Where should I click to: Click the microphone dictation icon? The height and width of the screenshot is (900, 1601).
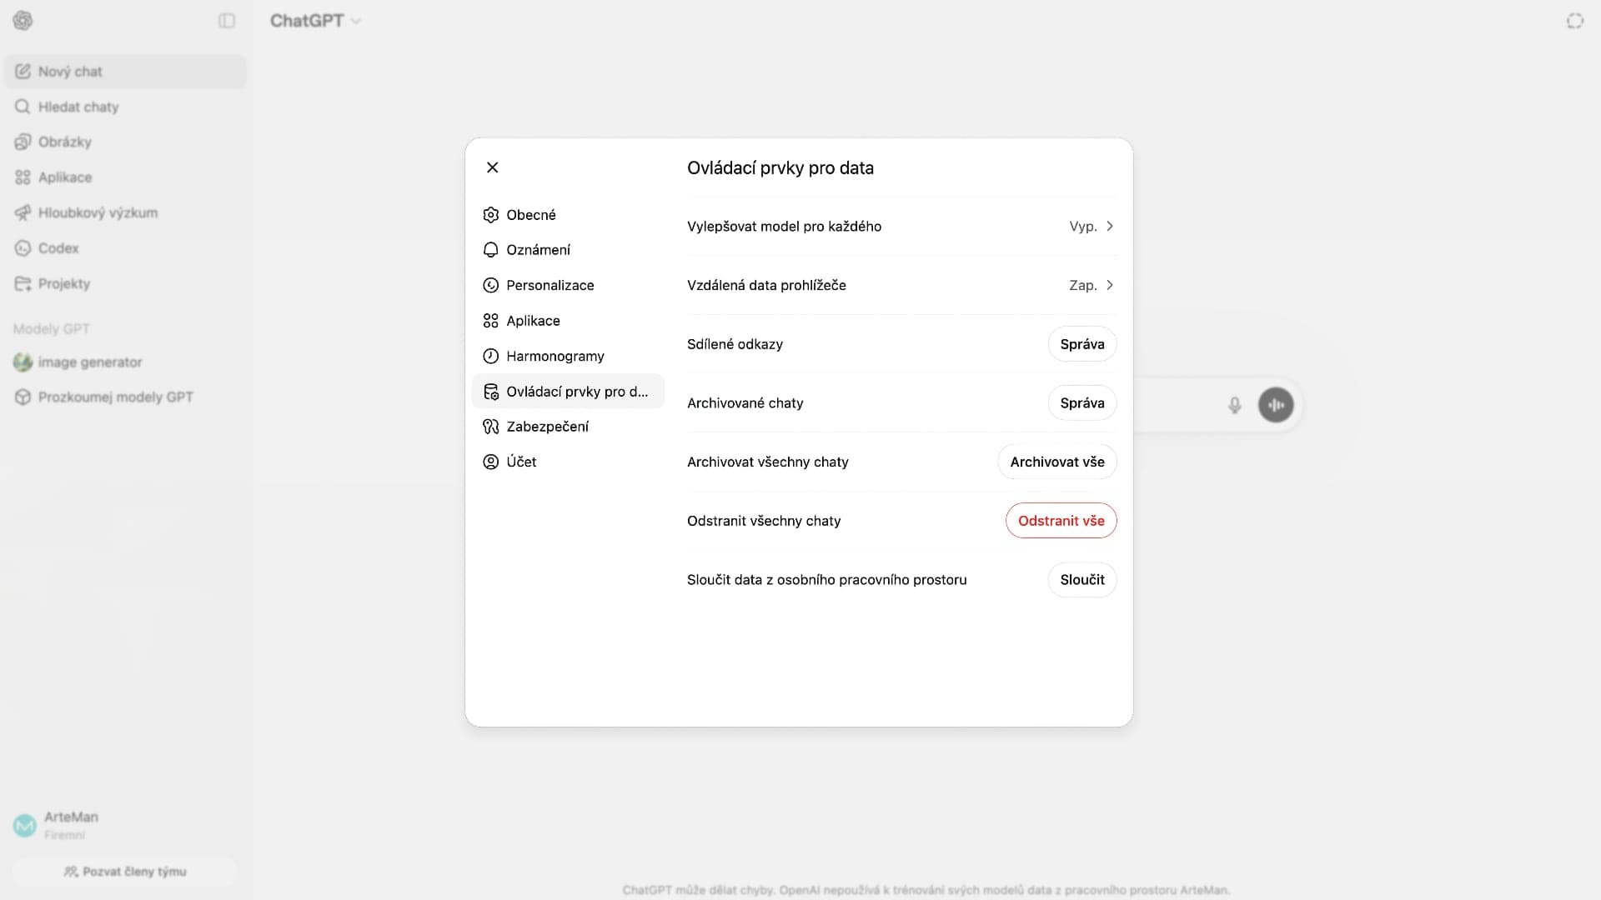(1234, 405)
